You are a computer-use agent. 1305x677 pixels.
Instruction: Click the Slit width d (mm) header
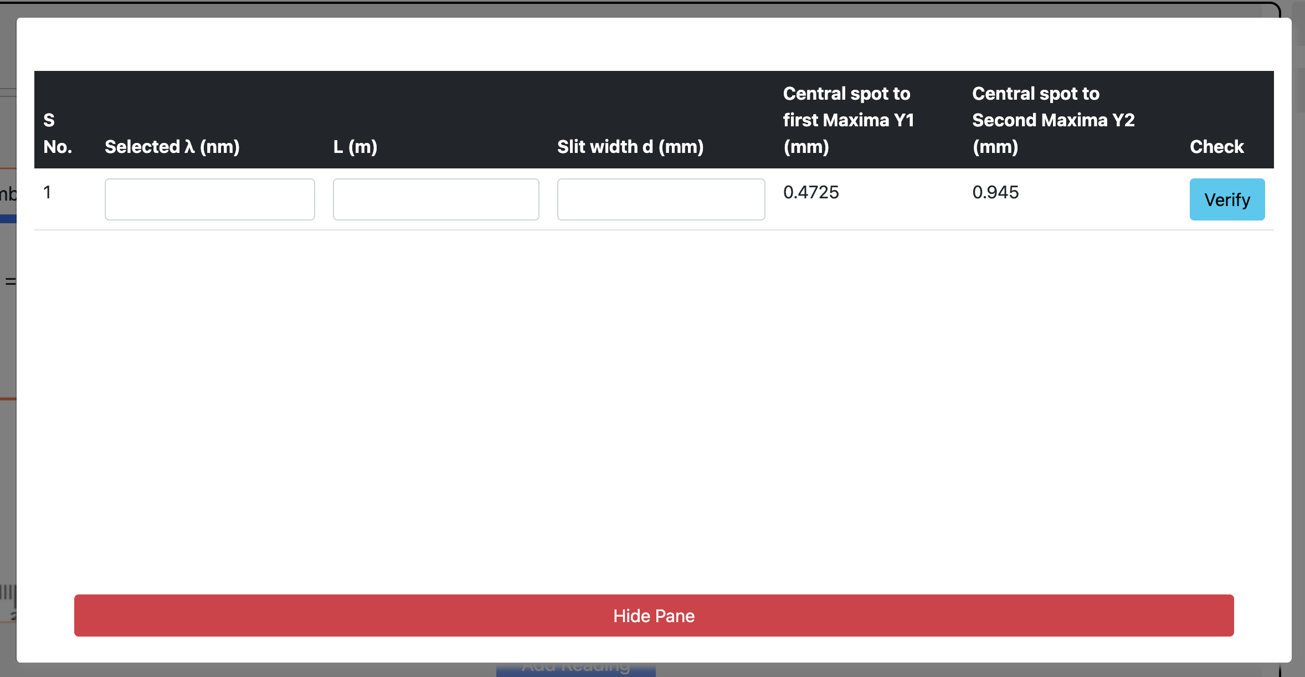pos(630,147)
